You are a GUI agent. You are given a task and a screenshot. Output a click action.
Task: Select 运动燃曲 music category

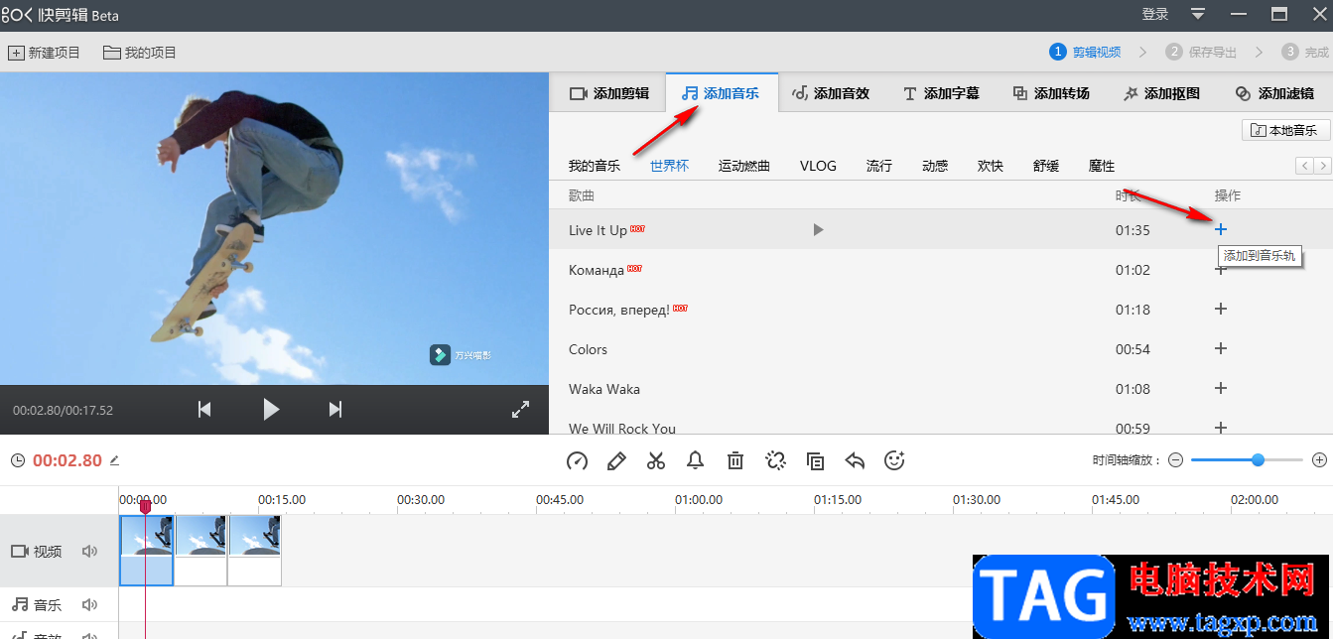click(x=744, y=166)
